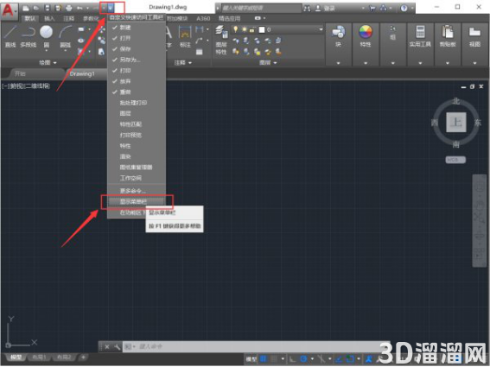This screenshot has width=490, height=367.
Task: Toggle the layer on/off lightbulb icon
Action: coord(235,29)
